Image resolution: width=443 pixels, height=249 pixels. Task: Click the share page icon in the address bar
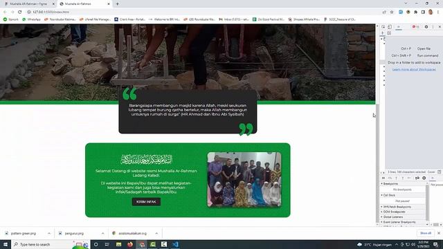pyautogui.click(x=384, y=12)
